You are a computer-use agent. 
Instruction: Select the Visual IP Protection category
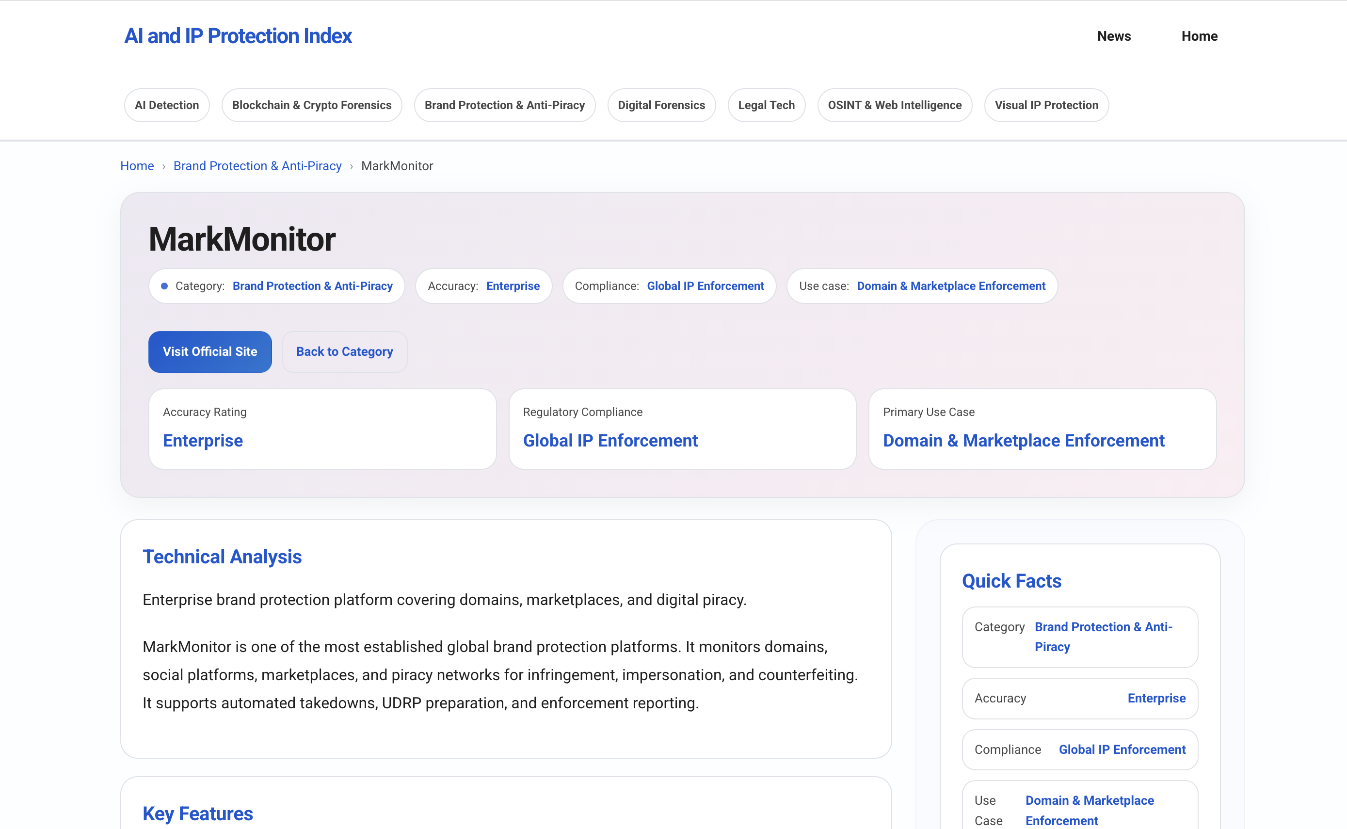[x=1046, y=105]
